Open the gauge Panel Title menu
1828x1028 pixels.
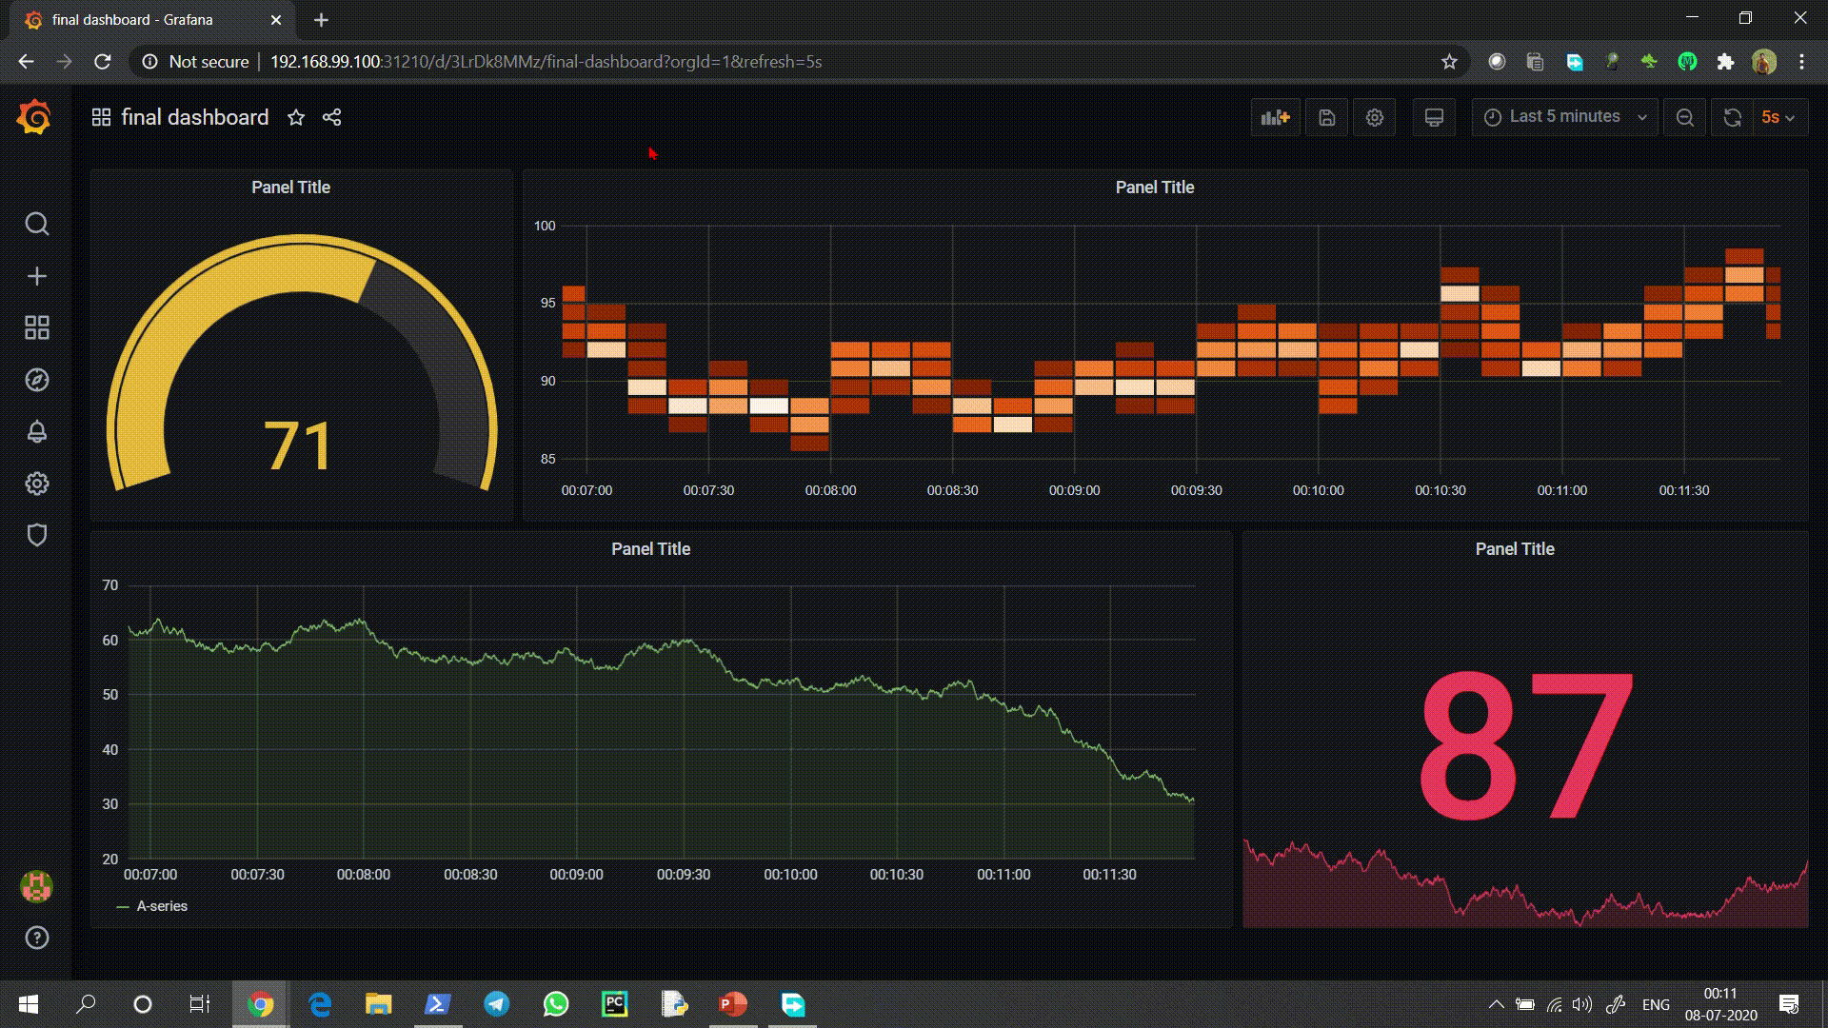pos(290,188)
